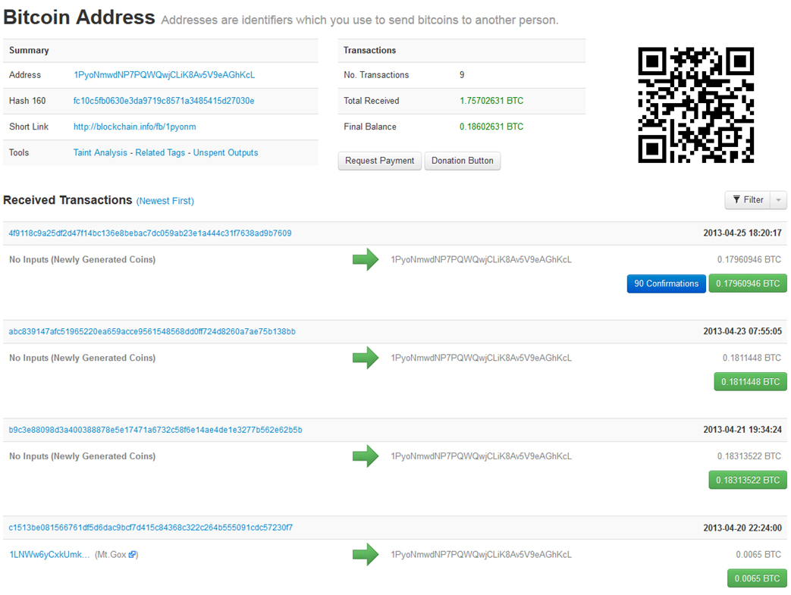Click output address in 2013-04-21 transaction
The width and height of the screenshot is (791, 595).
coord(482,456)
